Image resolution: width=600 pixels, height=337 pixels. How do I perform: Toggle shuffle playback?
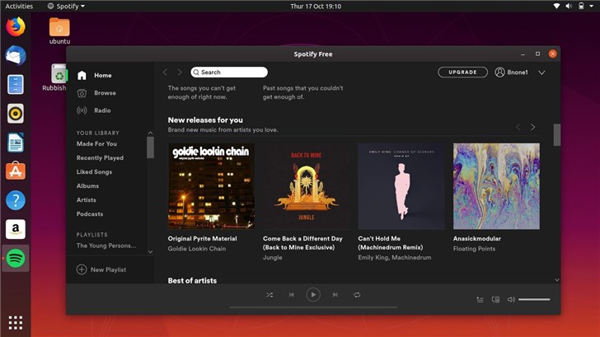[x=270, y=294]
